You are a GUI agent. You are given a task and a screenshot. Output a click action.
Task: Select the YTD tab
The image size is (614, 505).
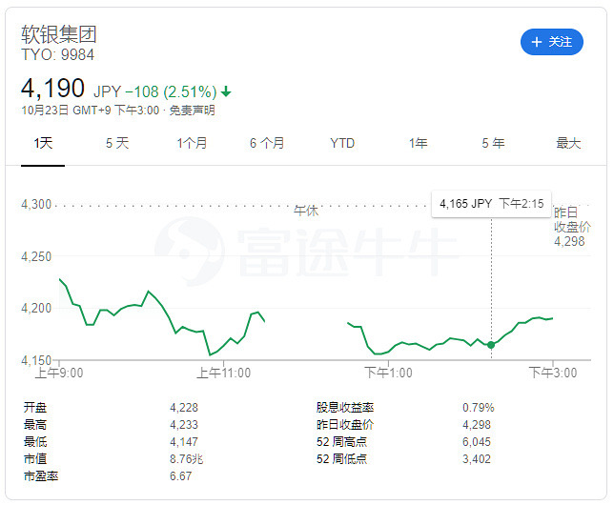pyautogui.click(x=342, y=143)
